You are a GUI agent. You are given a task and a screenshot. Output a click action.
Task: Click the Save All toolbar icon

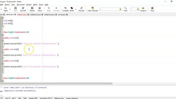point(23,9)
